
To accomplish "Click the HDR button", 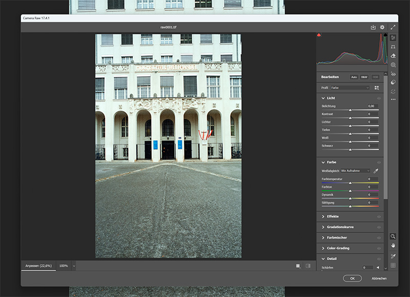I will (x=376, y=77).
